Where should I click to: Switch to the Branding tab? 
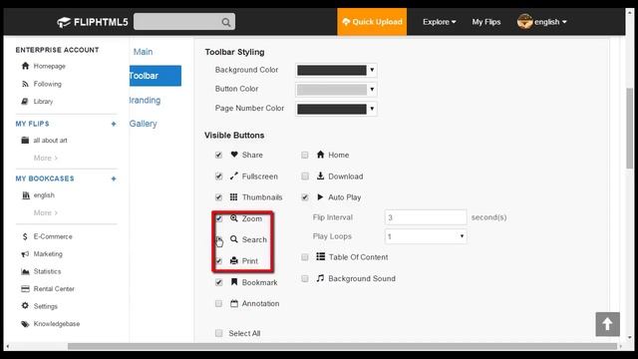click(x=146, y=100)
